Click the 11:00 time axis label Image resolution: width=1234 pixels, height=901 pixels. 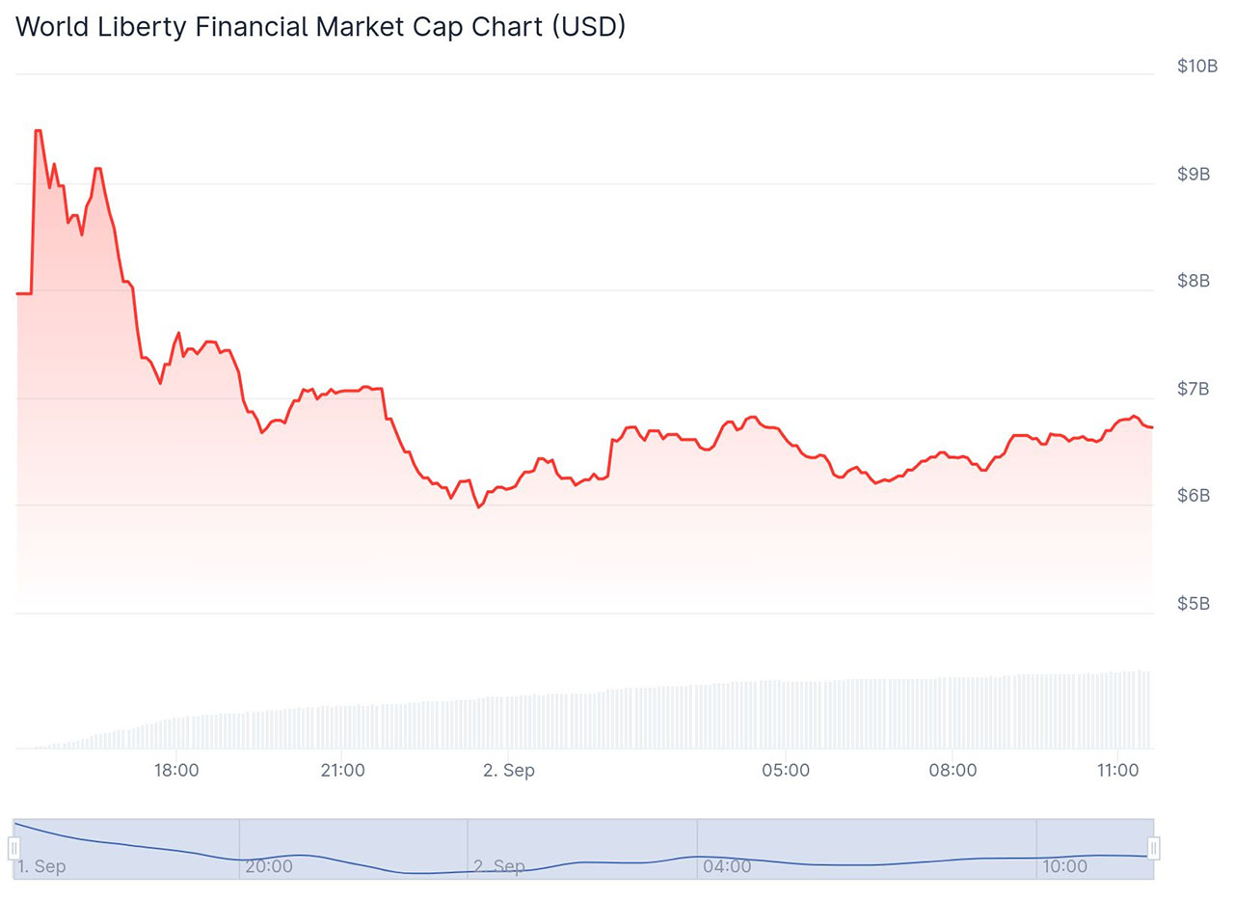[x=1116, y=771]
